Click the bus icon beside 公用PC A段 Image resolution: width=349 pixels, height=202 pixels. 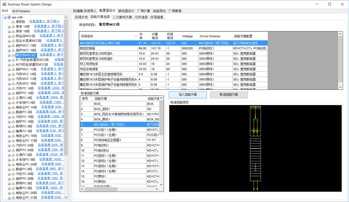tap(13, 98)
